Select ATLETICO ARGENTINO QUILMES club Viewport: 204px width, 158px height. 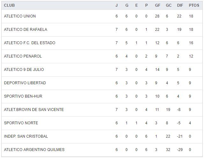click(34, 150)
